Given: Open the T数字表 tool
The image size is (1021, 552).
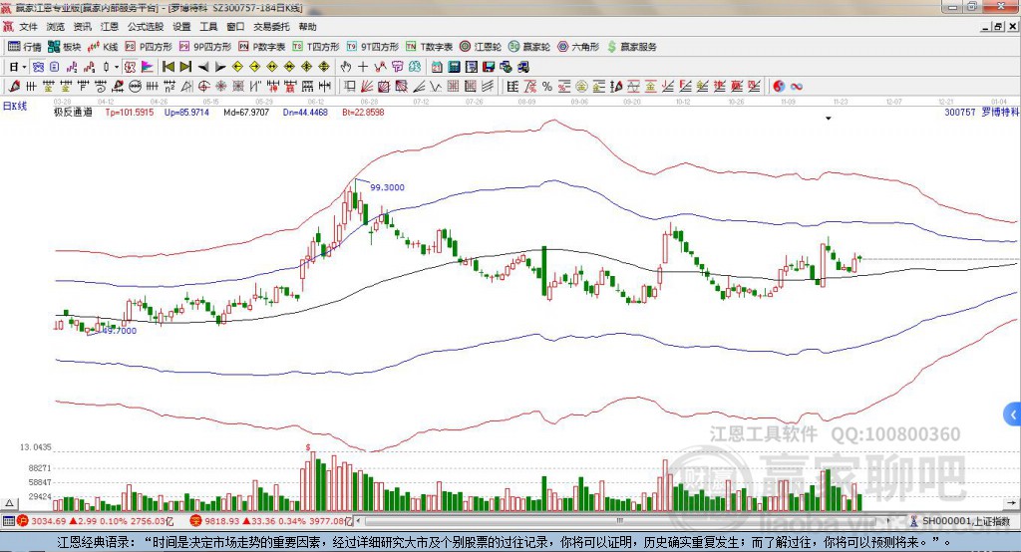Looking at the screenshot, I should tap(429, 47).
